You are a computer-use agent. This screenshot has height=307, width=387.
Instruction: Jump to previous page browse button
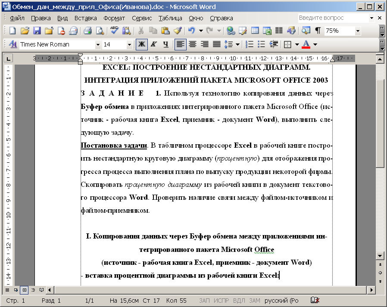click(380, 264)
